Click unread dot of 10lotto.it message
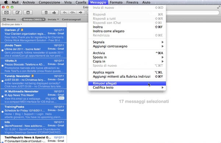 click(3, 66)
